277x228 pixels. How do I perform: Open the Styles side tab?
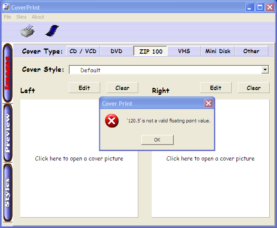[7, 193]
